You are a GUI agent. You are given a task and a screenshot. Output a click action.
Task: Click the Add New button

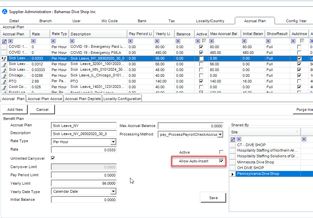point(15,110)
